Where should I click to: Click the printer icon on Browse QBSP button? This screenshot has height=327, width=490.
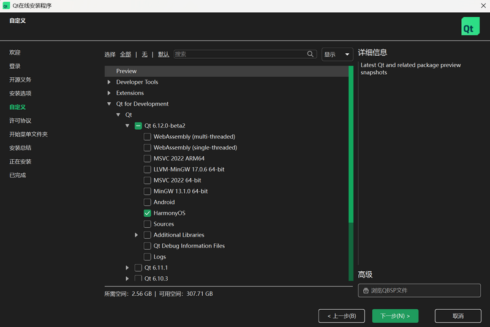point(366,290)
